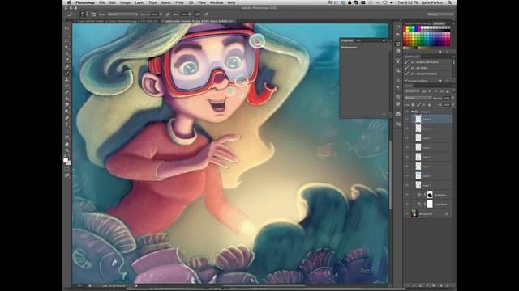The height and width of the screenshot is (291, 519).
Task: Open the Apple menu
Action: coord(69,2)
